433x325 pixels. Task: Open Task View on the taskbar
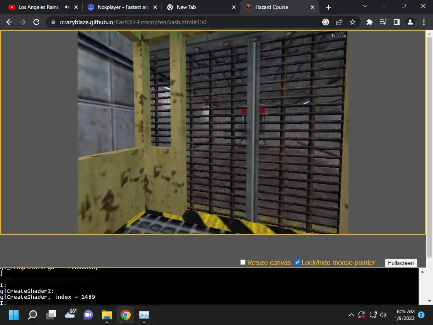click(x=51, y=315)
